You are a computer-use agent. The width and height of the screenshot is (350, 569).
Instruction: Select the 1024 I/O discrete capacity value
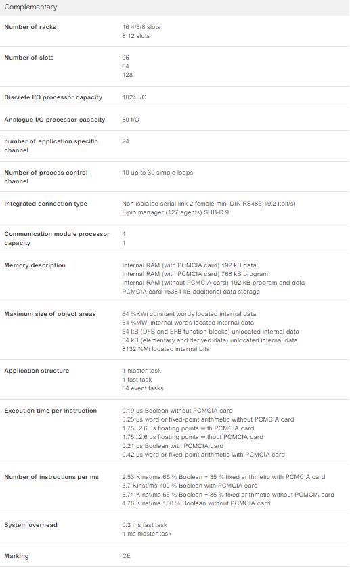pyautogui.click(x=134, y=97)
